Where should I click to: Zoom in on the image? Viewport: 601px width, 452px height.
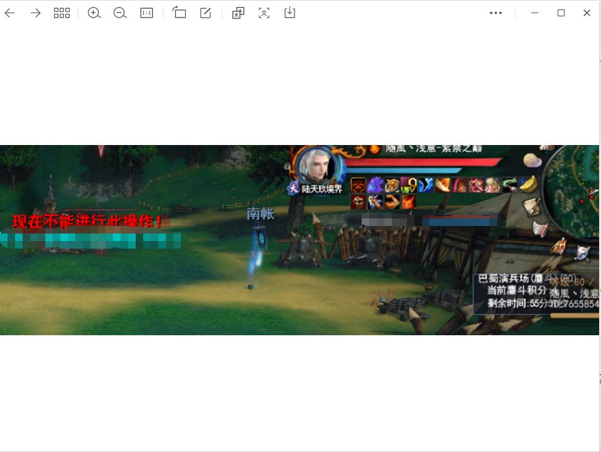pos(94,13)
